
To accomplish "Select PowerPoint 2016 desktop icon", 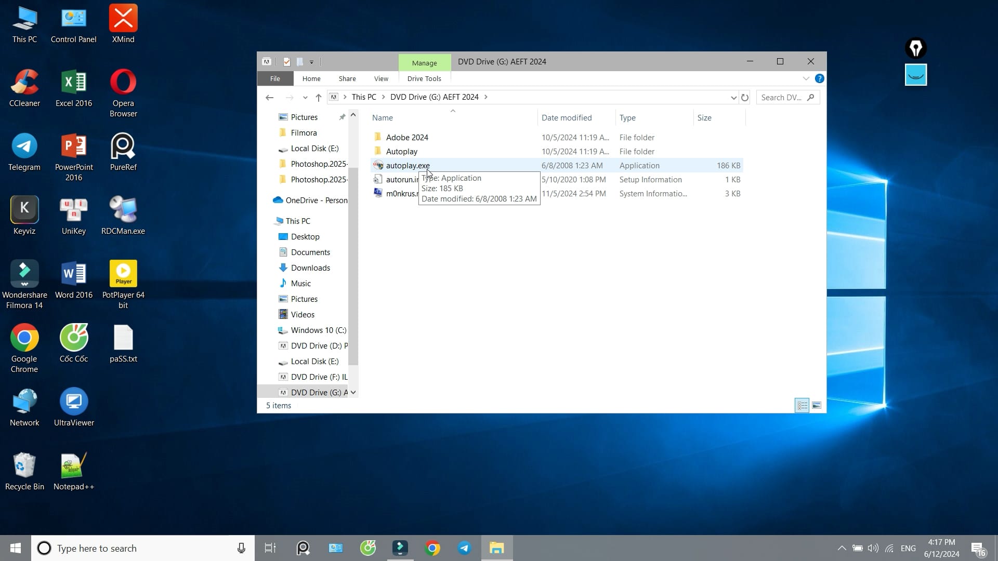I will pos(74,157).
